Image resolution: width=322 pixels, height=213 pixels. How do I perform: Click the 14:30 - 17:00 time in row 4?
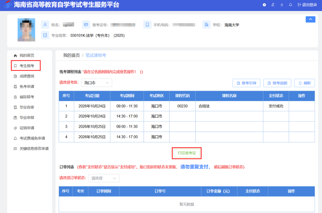[127, 137]
